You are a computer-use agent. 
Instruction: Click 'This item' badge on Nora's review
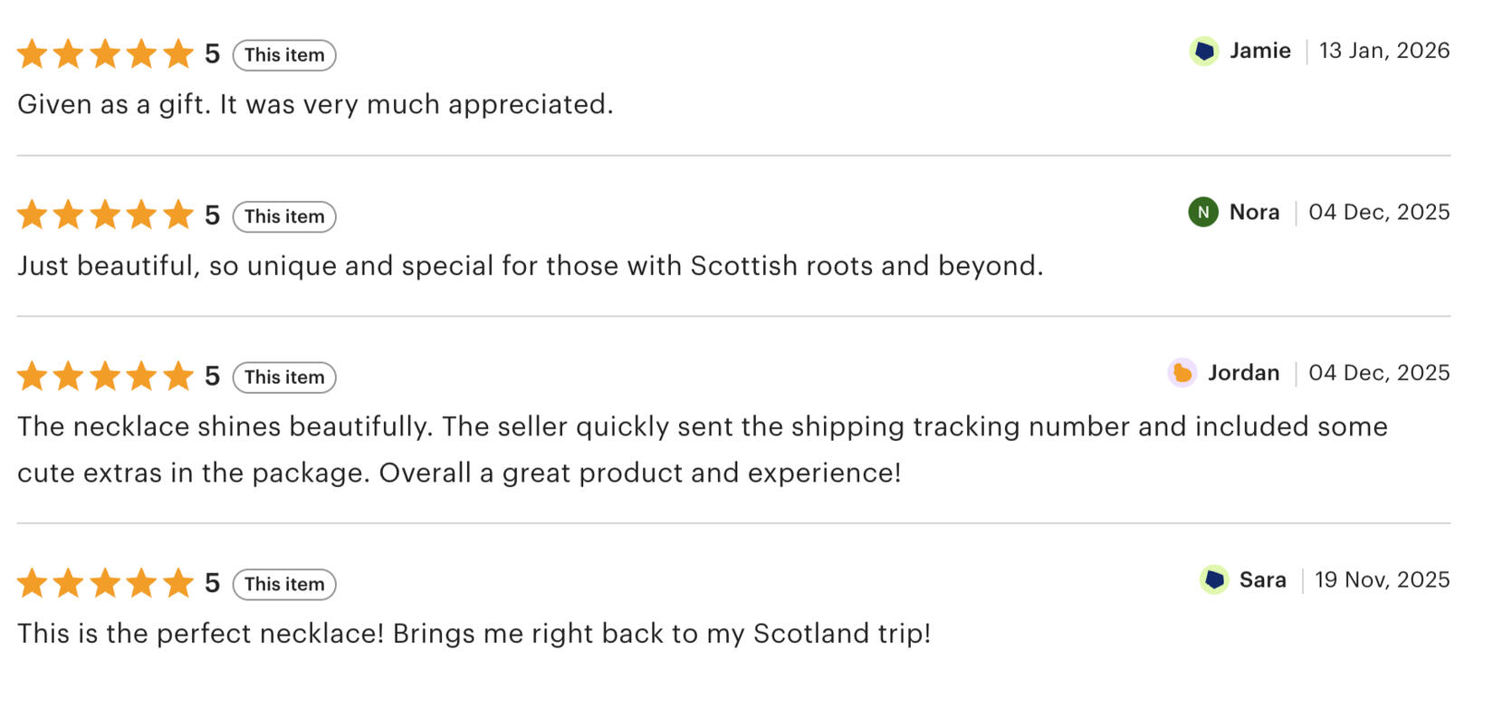click(284, 216)
